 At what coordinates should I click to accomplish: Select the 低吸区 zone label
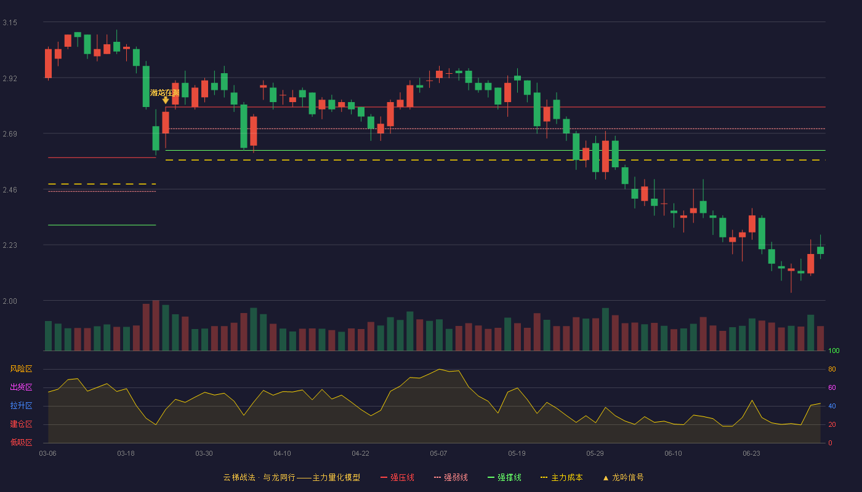21,442
